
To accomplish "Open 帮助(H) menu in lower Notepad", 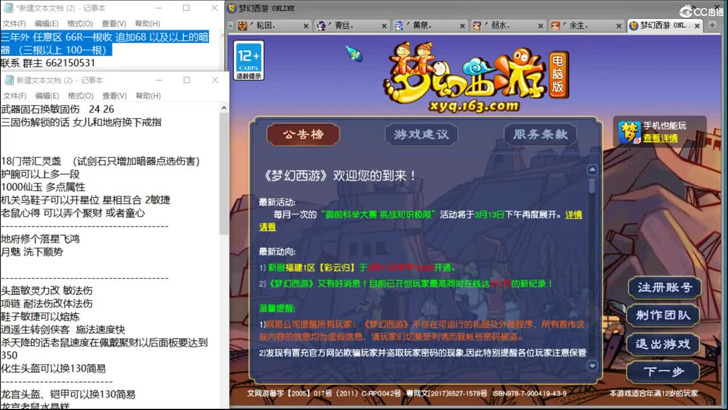I will [x=147, y=96].
